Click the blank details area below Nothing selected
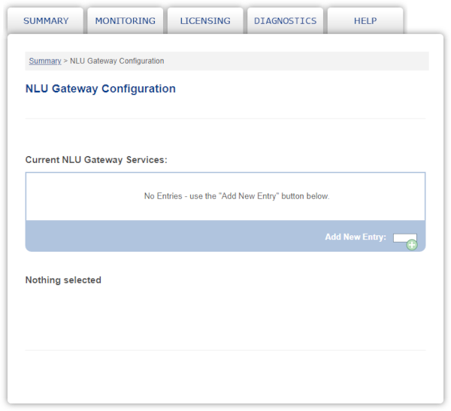Screen dimensions: 451x411 225,318
